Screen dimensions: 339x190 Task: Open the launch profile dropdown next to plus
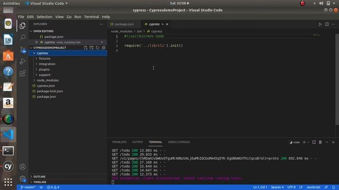coord(308,142)
